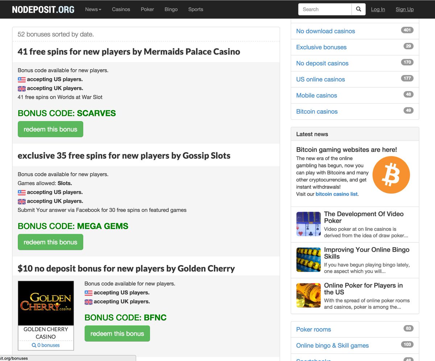The height and width of the screenshot is (361, 435).
Task: Click US flag icon under Golden Cherry bonus
Action: 88,293
